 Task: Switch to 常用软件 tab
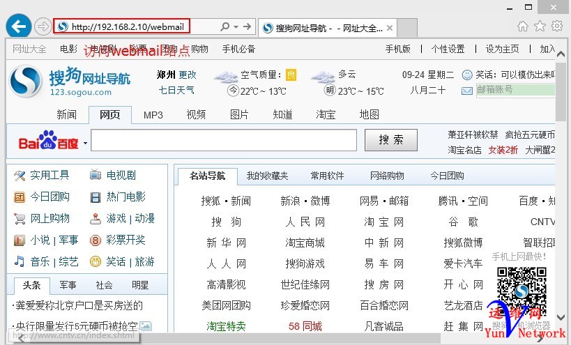(327, 176)
